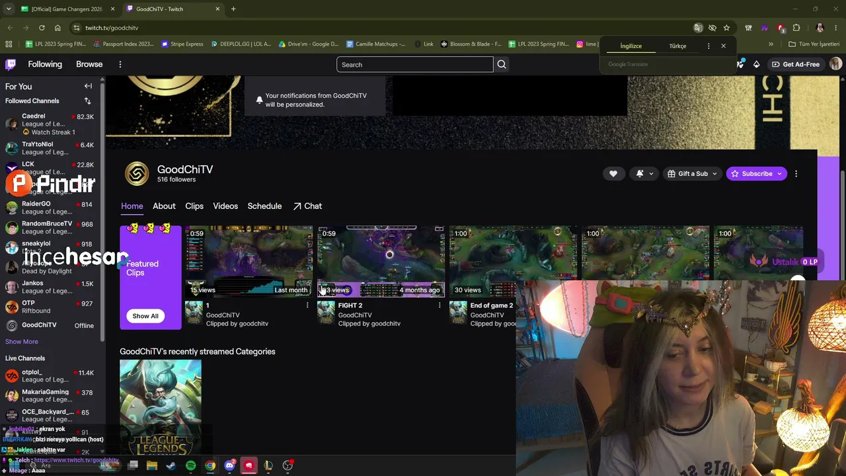Open the GoodChiTV offline channel in sidebar

[x=50, y=325]
